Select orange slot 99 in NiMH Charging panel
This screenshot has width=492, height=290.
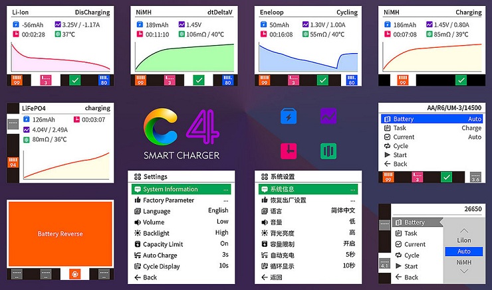tap(403, 80)
